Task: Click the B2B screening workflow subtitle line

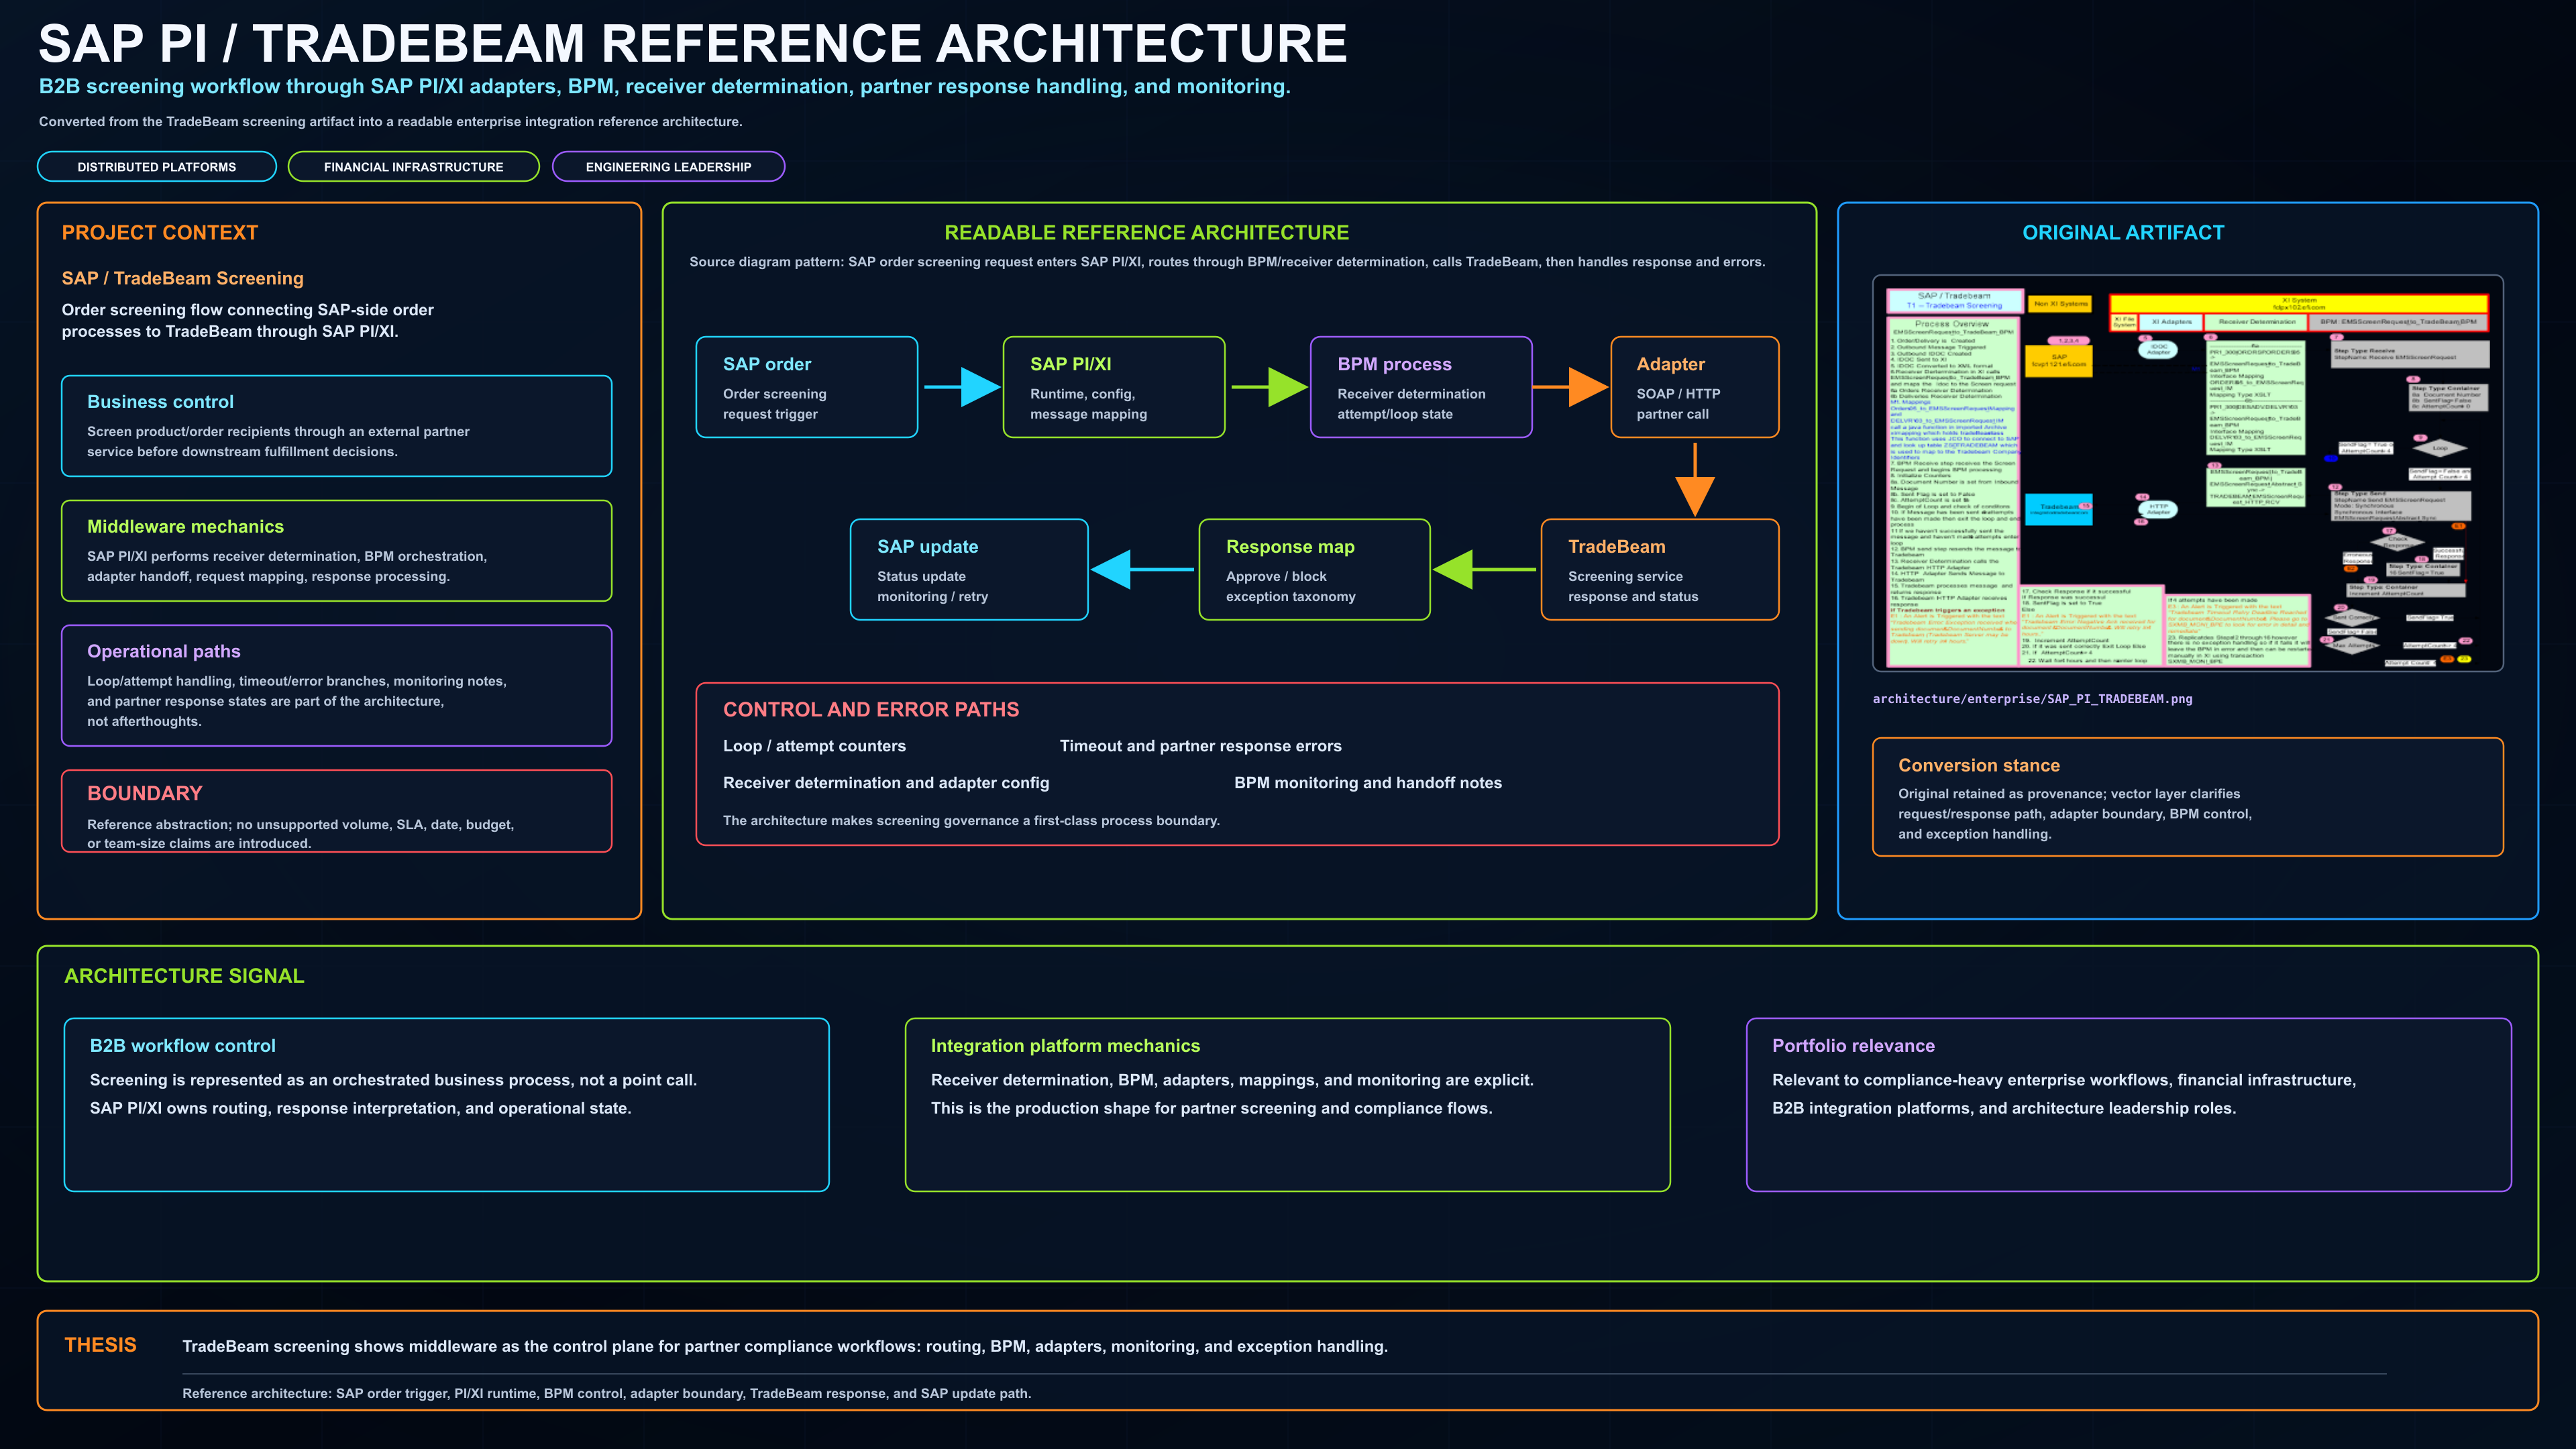Action: click(664, 87)
